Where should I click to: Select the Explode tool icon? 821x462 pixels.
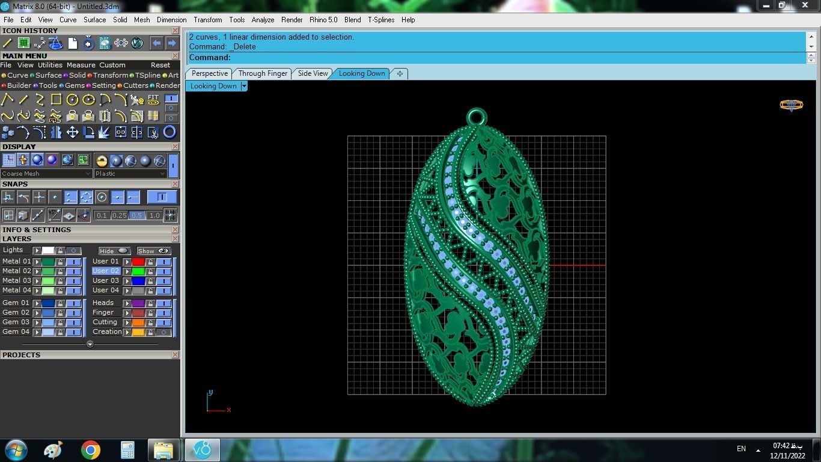pos(105,132)
